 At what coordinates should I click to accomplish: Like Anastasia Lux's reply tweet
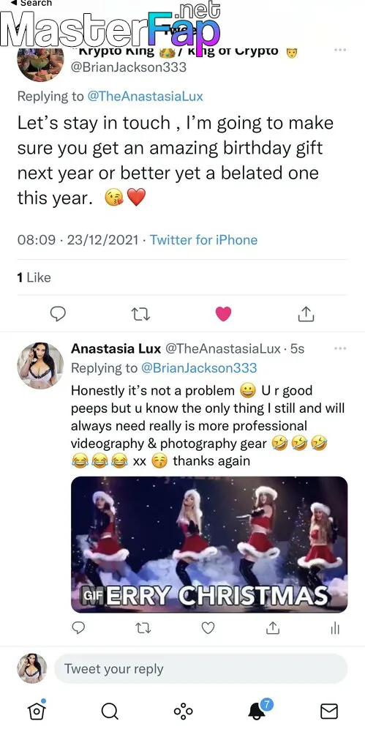point(208,628)
